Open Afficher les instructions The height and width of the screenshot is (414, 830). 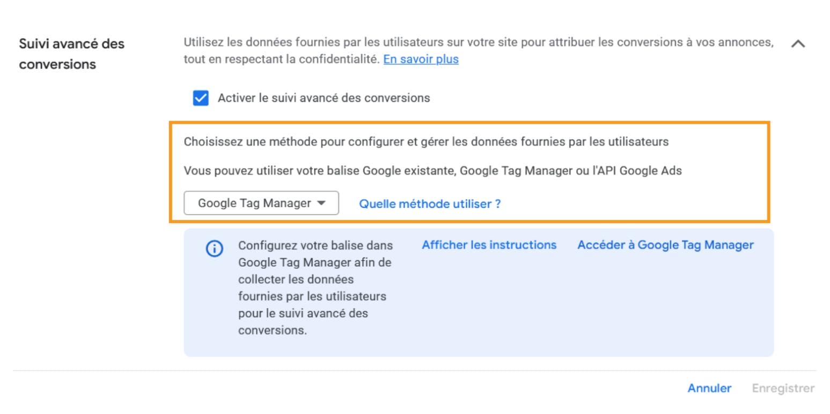(x=488, y=245)
